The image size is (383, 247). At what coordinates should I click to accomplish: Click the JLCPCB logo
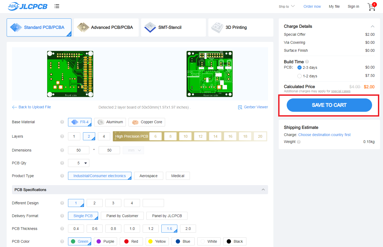27,6
